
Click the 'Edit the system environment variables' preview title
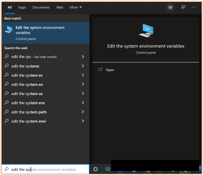[146, 46]
